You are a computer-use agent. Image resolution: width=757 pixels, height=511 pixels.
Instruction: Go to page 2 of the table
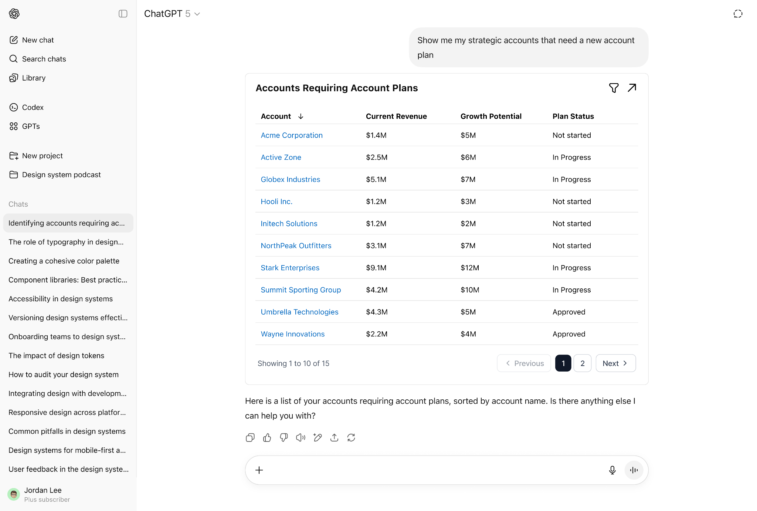coord(583,363)
